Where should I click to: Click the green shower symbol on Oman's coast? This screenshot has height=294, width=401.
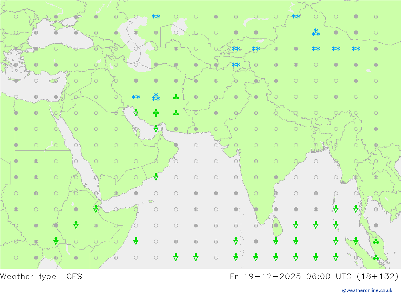tap(156, 176)
